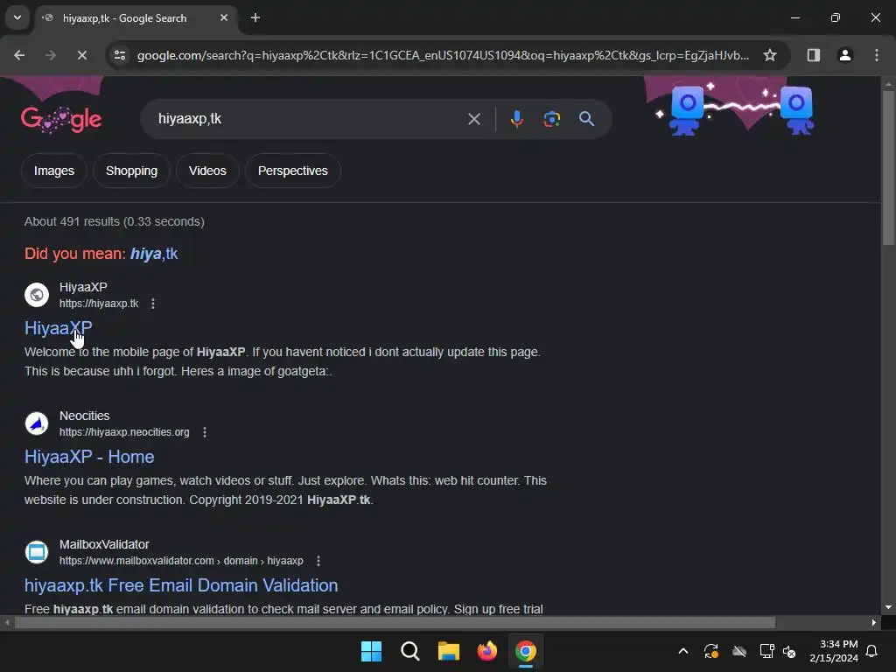Open Chrome's three-dot menu
This screenshot has width=896, height=672.
pyautogui.click(x=876, y=55)
